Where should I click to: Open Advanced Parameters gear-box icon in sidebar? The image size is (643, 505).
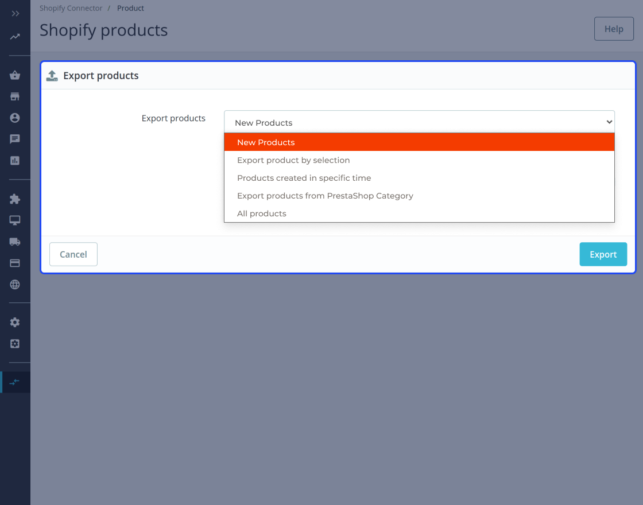[15, 344]
